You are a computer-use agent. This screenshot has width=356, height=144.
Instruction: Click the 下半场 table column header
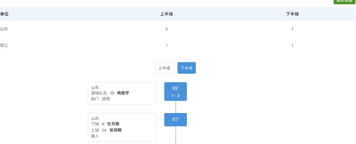pos(292,14)
